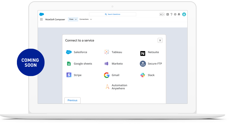
Task: Switch to the Connections tab
Action: click(84, 19)
